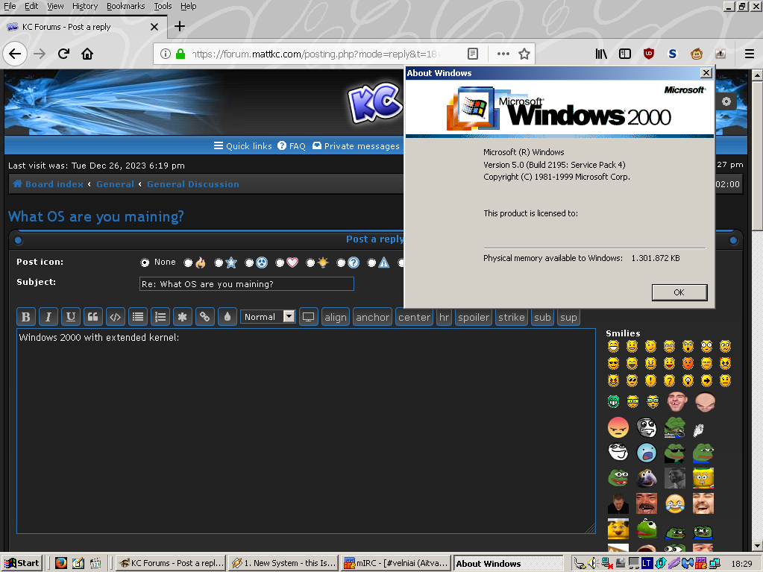Screen dimensions: 763x572
Task: Reload the current page
Action: tap(63, 54)
